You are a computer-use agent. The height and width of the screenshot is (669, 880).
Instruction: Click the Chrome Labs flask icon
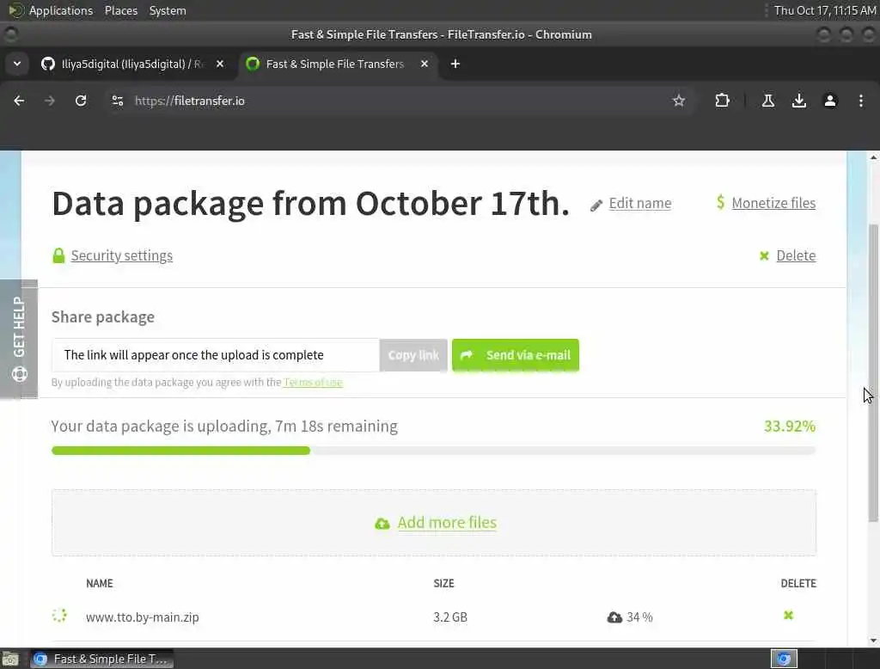pos(768,101)
